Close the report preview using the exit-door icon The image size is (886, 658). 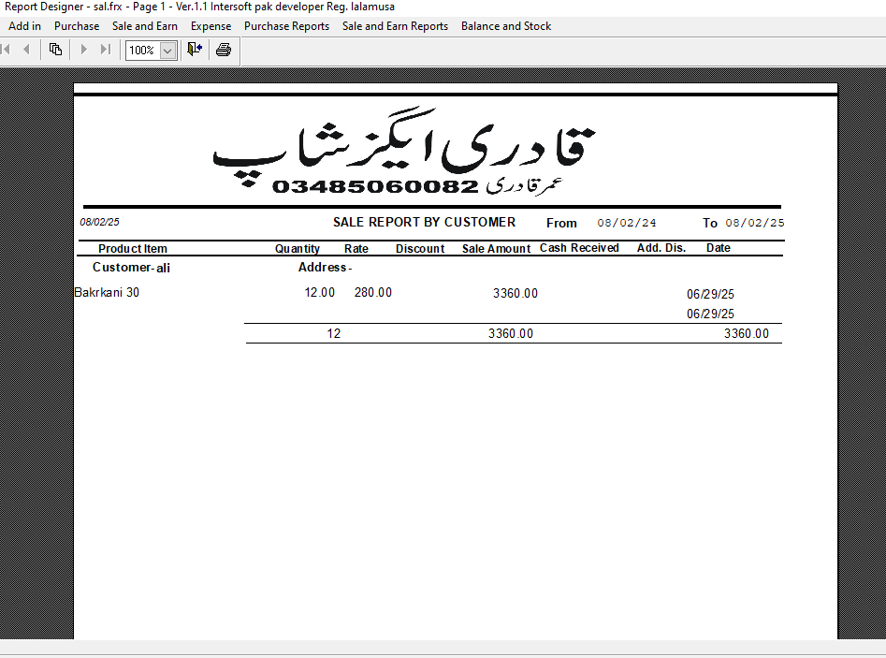(194, 49)
